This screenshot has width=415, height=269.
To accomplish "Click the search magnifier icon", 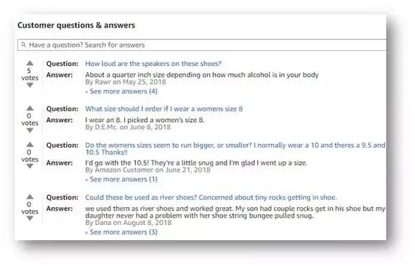I will [23, 45].
